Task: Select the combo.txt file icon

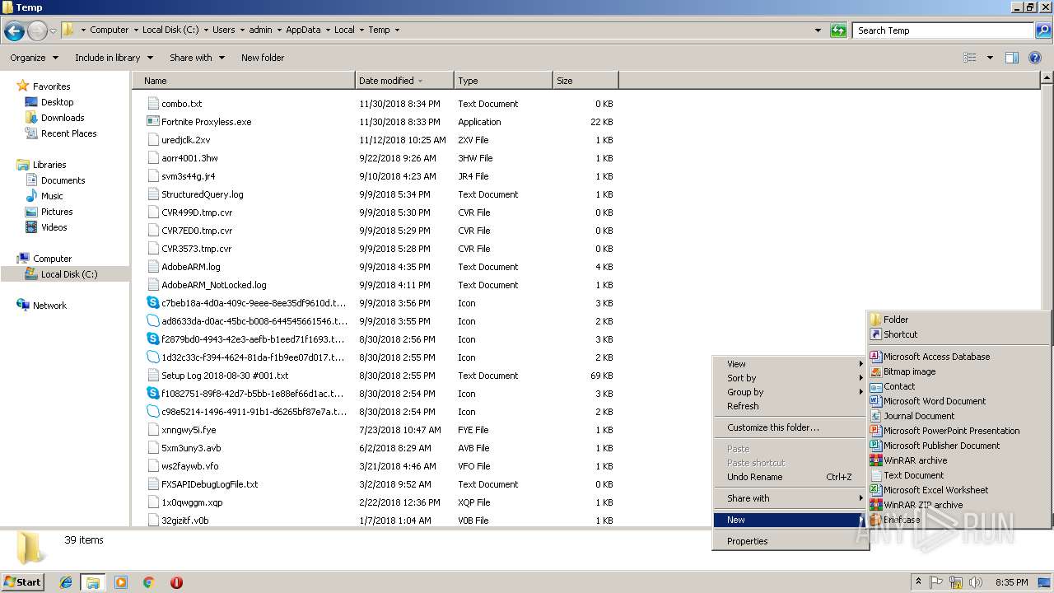Action: 152,104
